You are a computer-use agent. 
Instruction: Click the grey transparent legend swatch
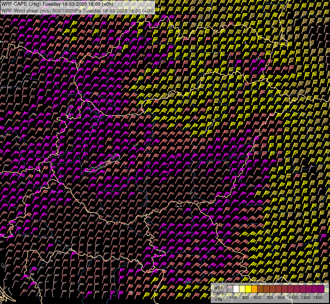coord(230,289)
